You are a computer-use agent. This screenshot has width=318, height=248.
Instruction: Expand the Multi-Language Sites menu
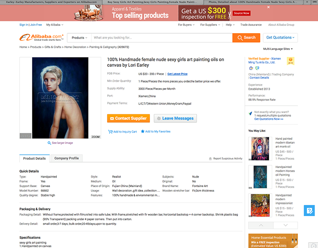coord(278,49)
